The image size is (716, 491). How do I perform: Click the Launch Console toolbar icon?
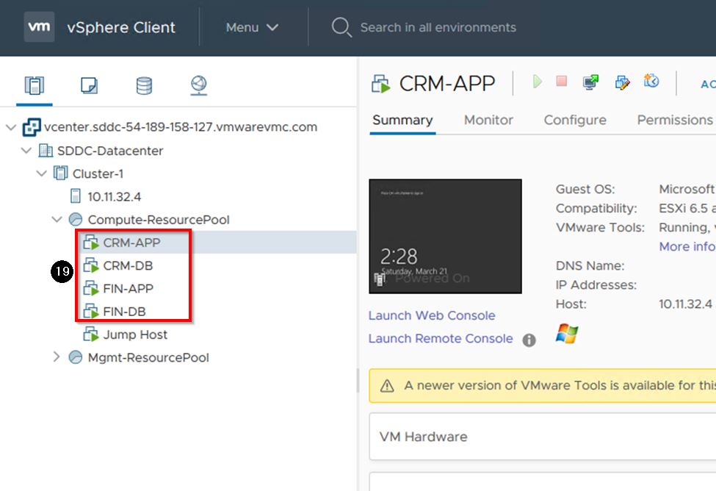[x=590, y=82]
